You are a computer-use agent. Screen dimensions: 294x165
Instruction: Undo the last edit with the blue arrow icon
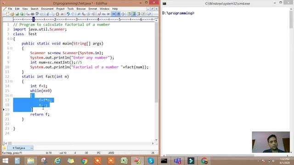click(68, 14)
